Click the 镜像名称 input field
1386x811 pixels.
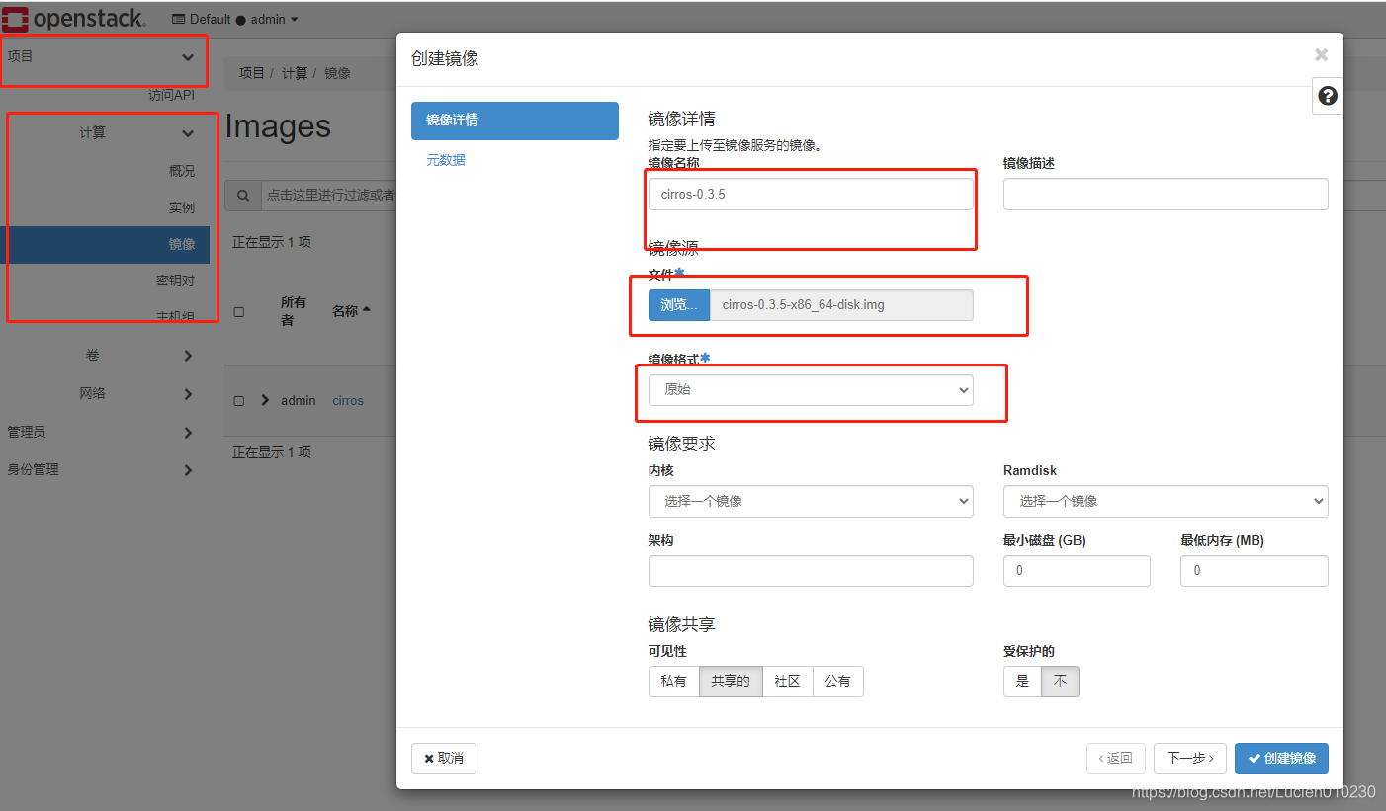[x=811, y=194]
